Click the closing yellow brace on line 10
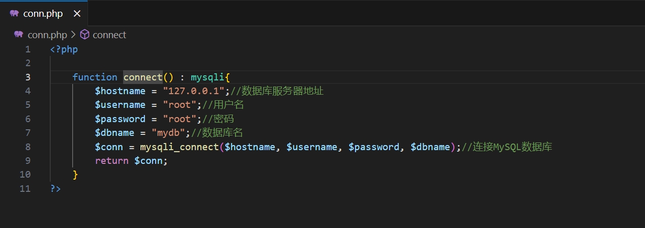The image size is (645, 228). pos(75,175)
